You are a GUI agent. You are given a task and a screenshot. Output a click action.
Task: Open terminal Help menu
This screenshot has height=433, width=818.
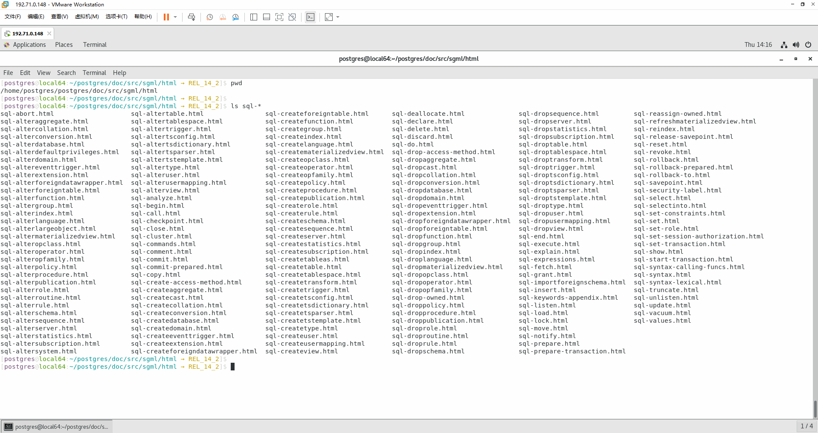pyautogui.click(x=119, y=73)
